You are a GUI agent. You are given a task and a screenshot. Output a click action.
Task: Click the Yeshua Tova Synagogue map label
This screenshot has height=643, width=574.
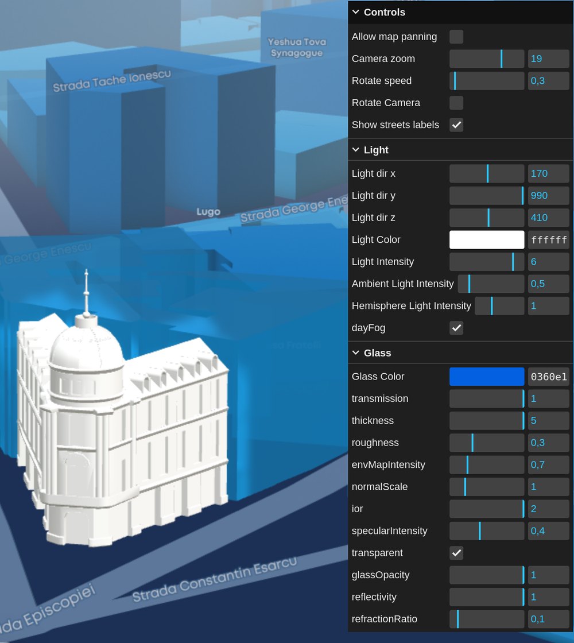click(x=297, y=48)
